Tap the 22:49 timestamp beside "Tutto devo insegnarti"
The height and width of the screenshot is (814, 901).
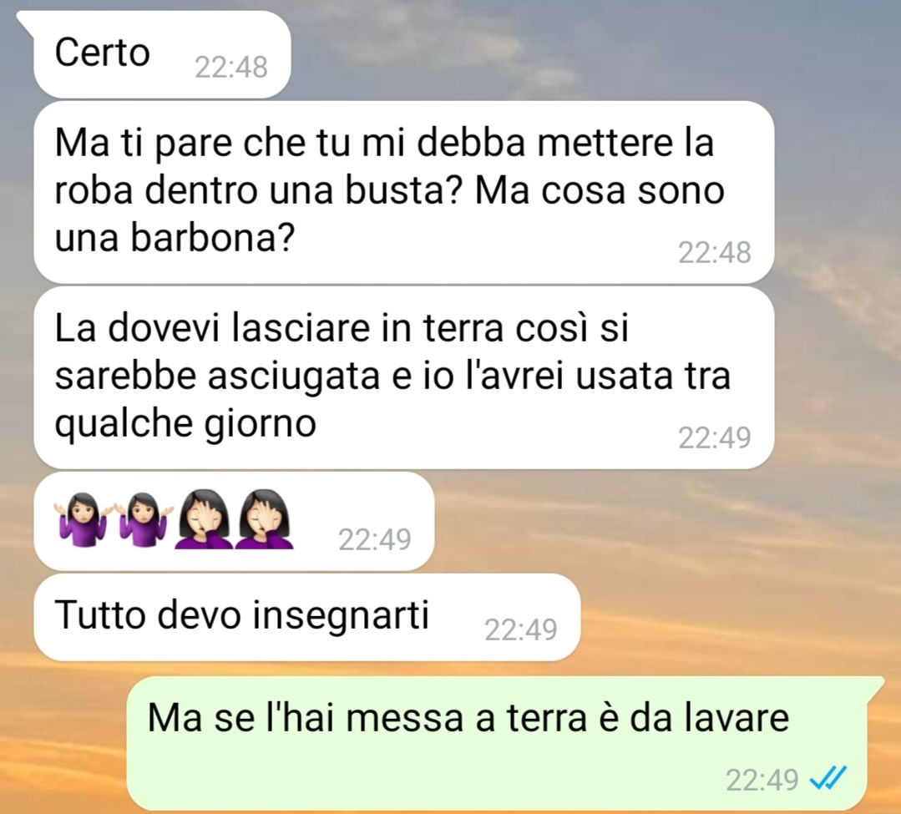[x=520, y=629]
